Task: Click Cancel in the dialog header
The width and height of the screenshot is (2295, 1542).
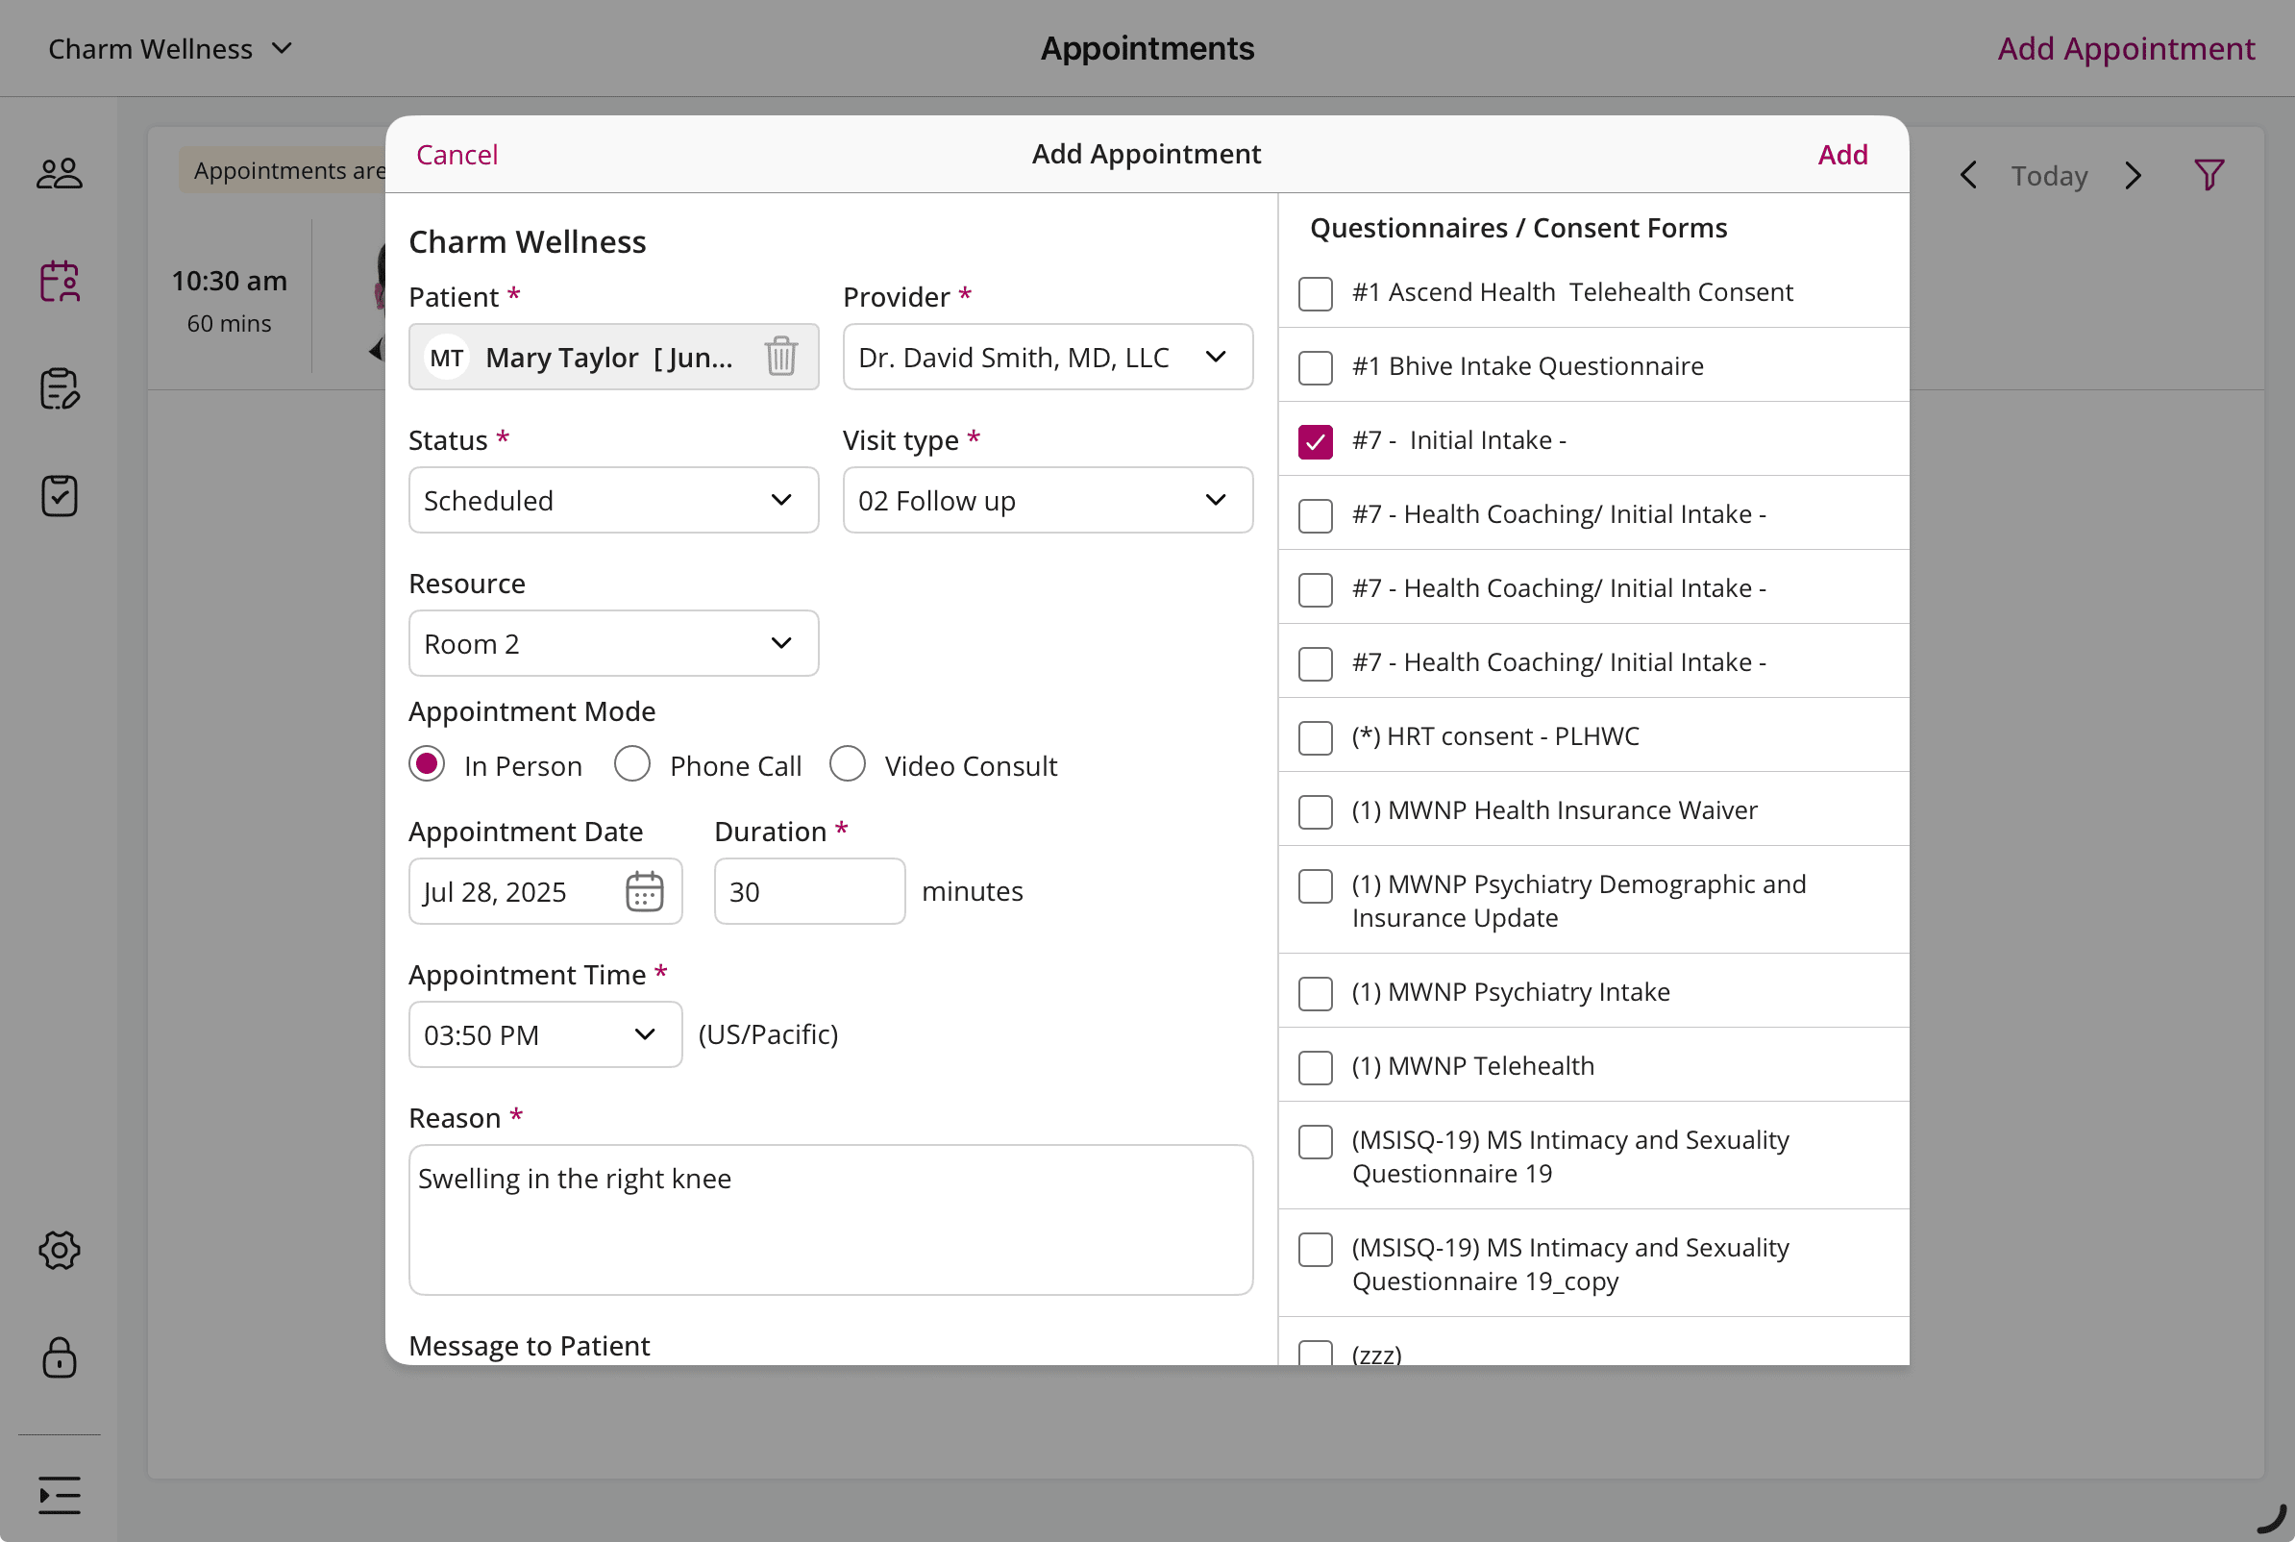Action: pos(457,155)
